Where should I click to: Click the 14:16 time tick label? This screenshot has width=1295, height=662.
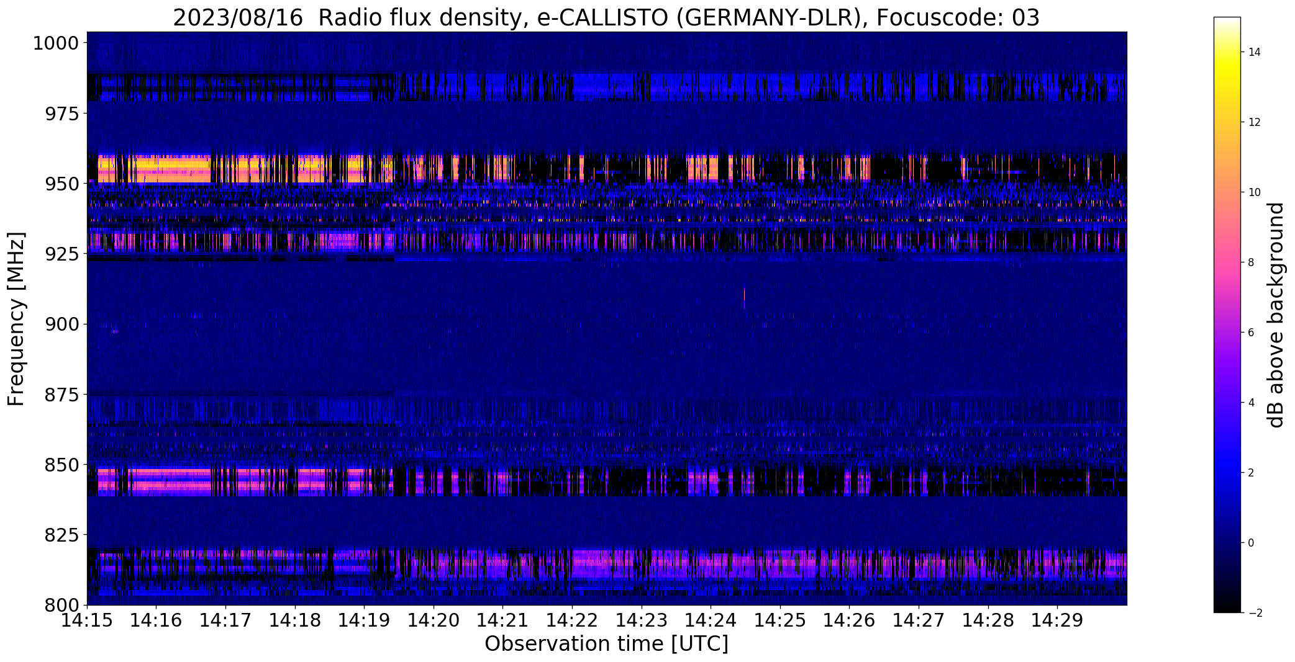click(x=157, y=620)
